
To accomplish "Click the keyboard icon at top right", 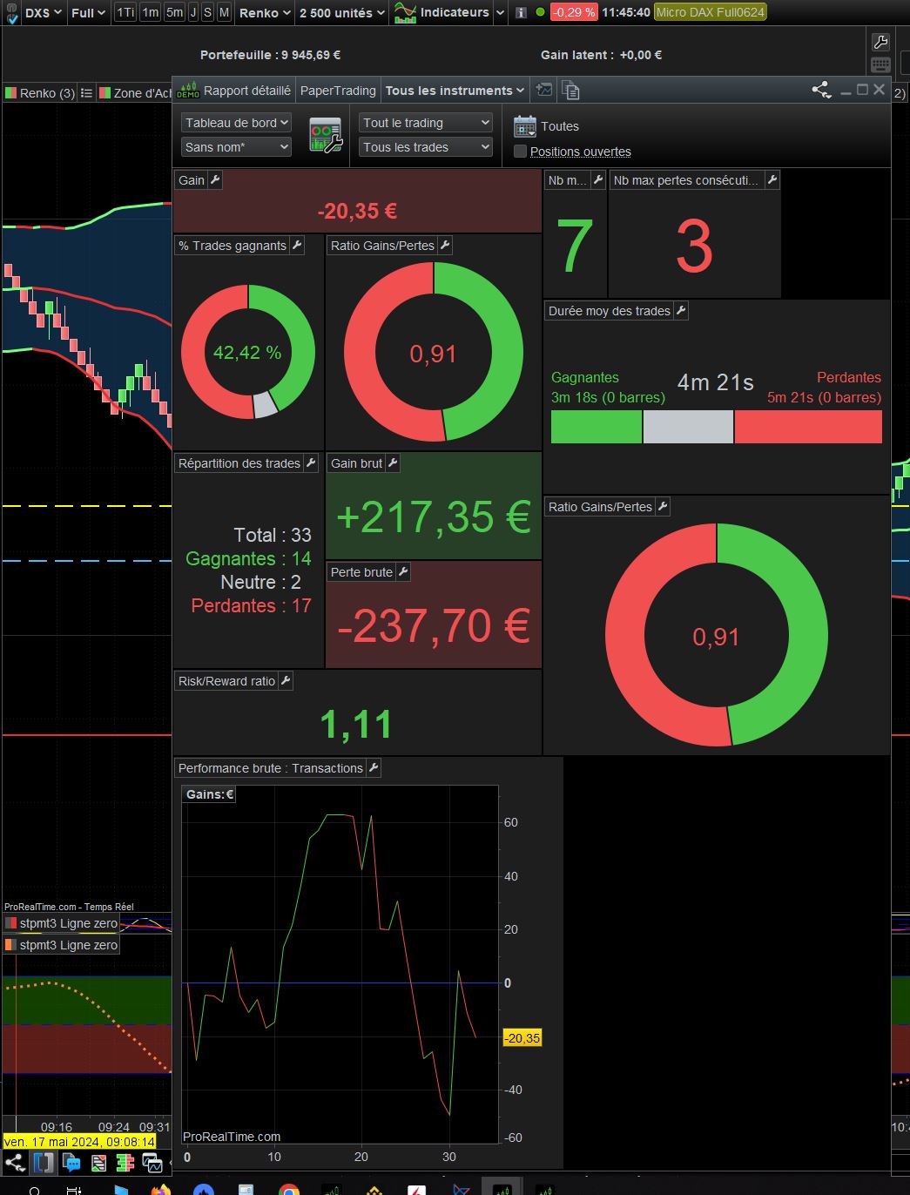I will pyautogui.click(x=880, y=64).
